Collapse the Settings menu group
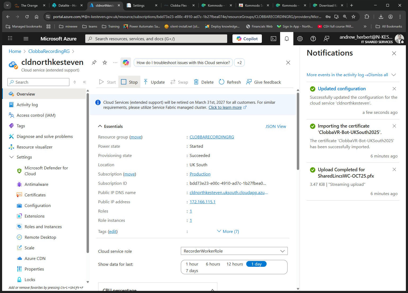This screenshot has height=293, width=408. point(11,157)
